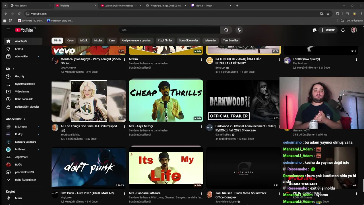Click Bentropi channel avatar
Viewport: 364px width, 205px height.
click(x=210, y=61)
